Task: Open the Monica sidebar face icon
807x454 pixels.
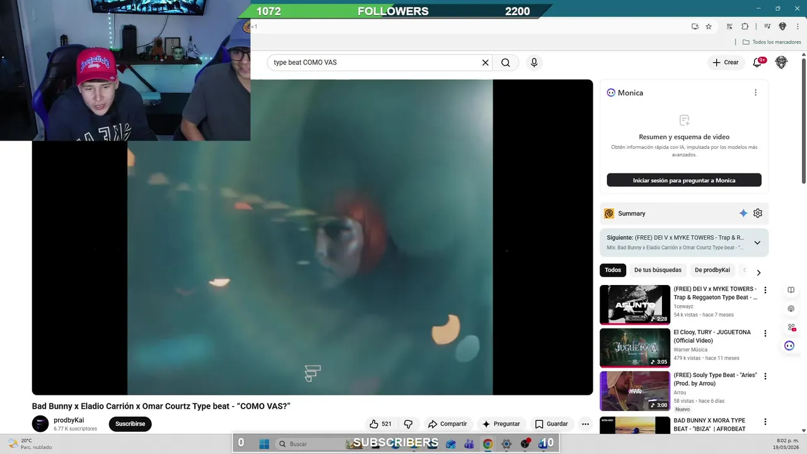Action: point(789,346)
